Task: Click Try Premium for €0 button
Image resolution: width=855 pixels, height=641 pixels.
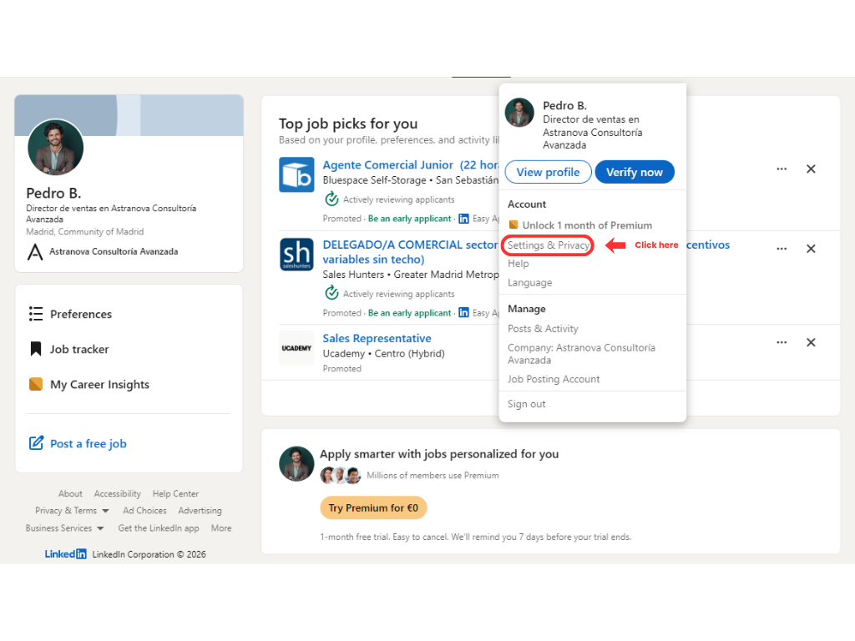Action: point(373,508)
